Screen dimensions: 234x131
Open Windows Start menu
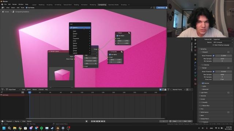(x=4, y=128)
